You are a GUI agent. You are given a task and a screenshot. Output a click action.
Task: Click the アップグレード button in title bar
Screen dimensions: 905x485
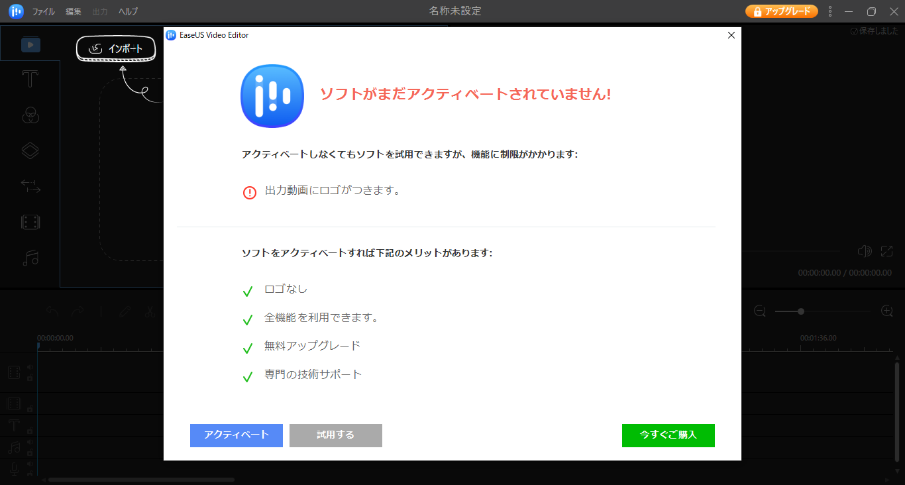coord(782,11)
